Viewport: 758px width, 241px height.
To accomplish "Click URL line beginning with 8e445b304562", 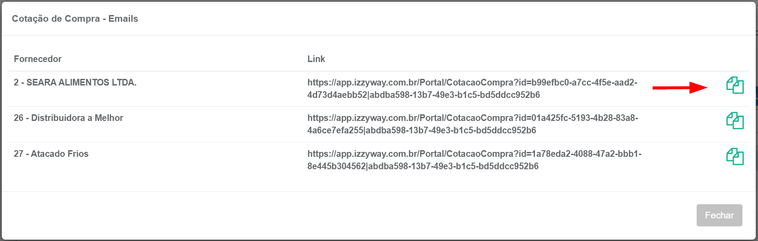I will [423, 166].
